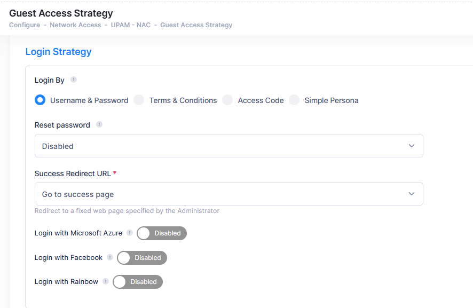Click the info icon beside Login with Rainbow
This screenshot has width=473, height=308.
[x=106, y=282]
